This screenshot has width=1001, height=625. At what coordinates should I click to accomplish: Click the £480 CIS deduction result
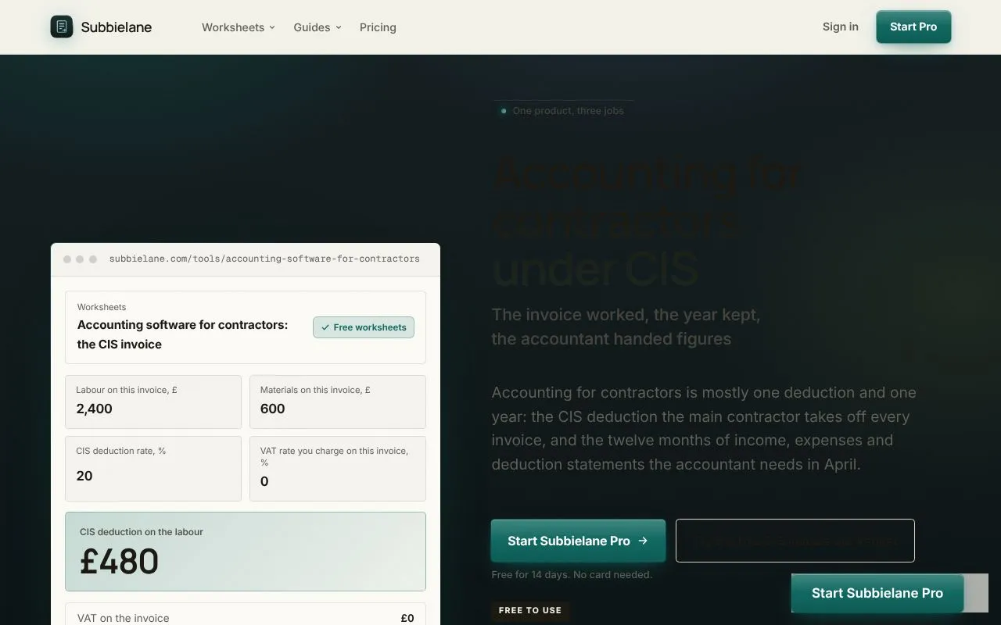pos(119,562)
